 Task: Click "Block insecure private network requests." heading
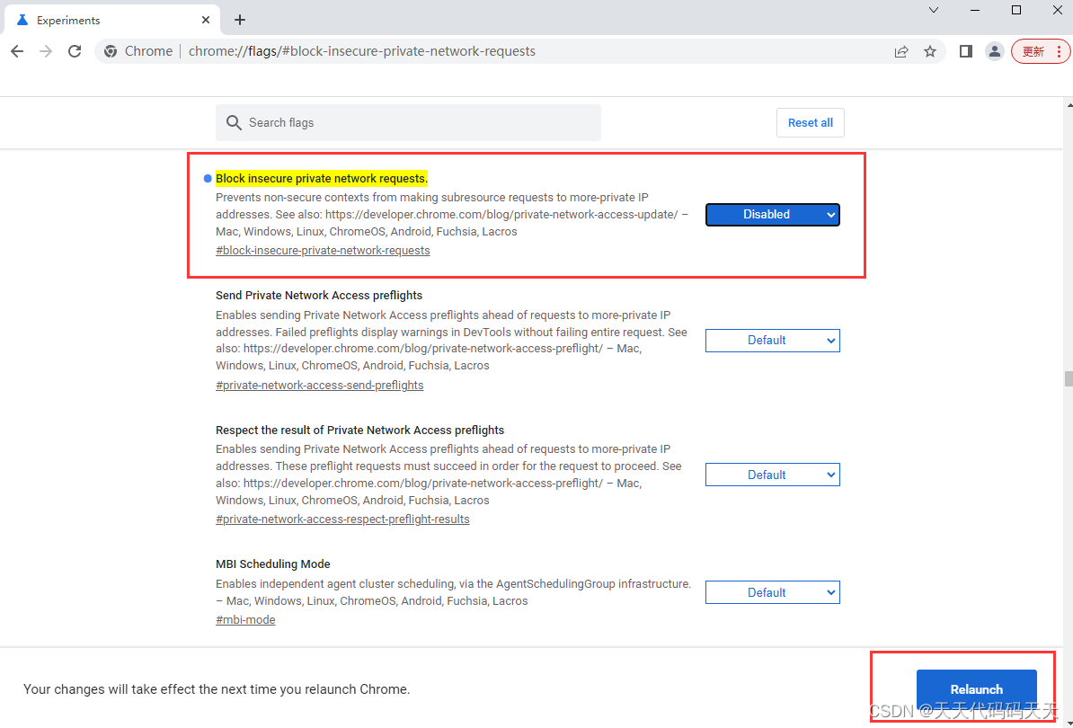[x=322, y=179]
